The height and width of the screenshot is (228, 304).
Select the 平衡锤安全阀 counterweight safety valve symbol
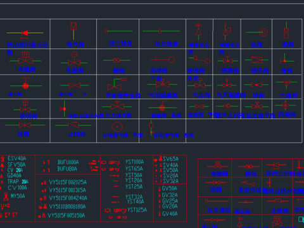[x=117, y=84]
